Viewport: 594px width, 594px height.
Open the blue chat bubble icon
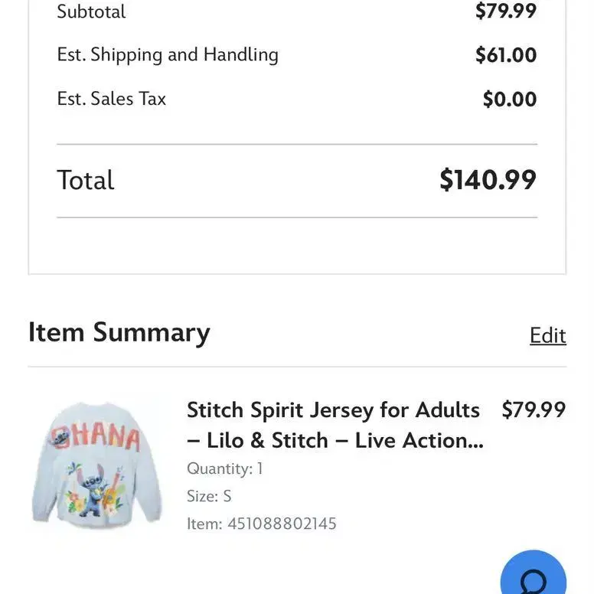[x=533, y=573]
